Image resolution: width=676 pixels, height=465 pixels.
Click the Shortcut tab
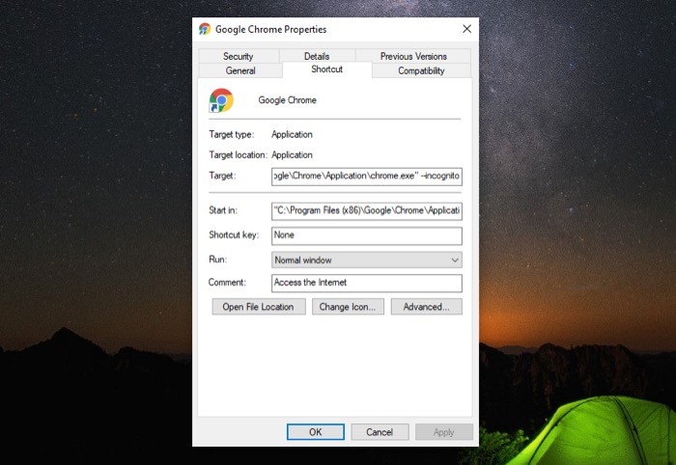[326, 69]
